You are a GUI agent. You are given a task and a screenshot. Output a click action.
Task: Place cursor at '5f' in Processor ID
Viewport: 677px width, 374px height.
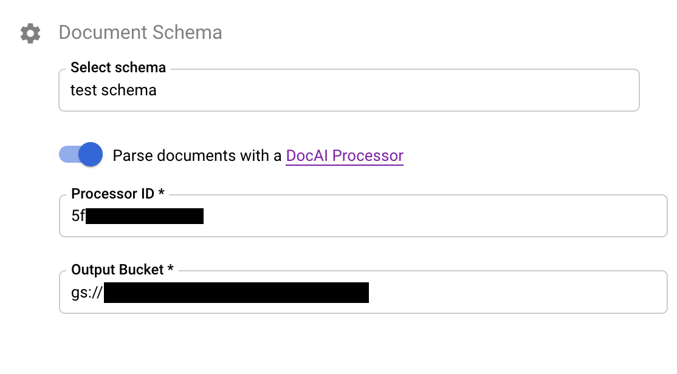point(78,216)
